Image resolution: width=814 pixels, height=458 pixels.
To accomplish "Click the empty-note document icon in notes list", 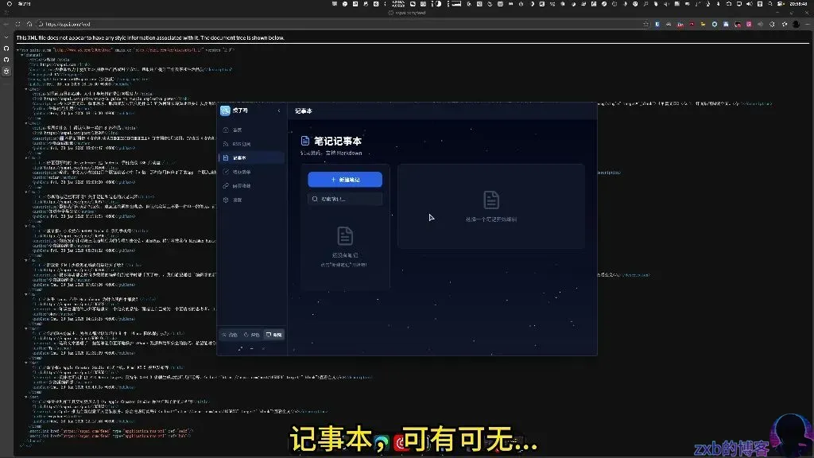I will (x=345, y=234).
